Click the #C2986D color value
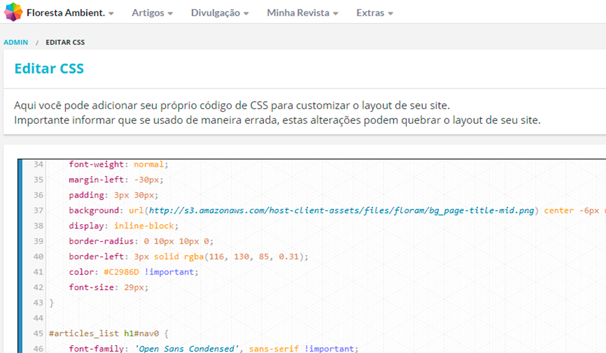This screenshot has width=606, height=353. point(121,272)
